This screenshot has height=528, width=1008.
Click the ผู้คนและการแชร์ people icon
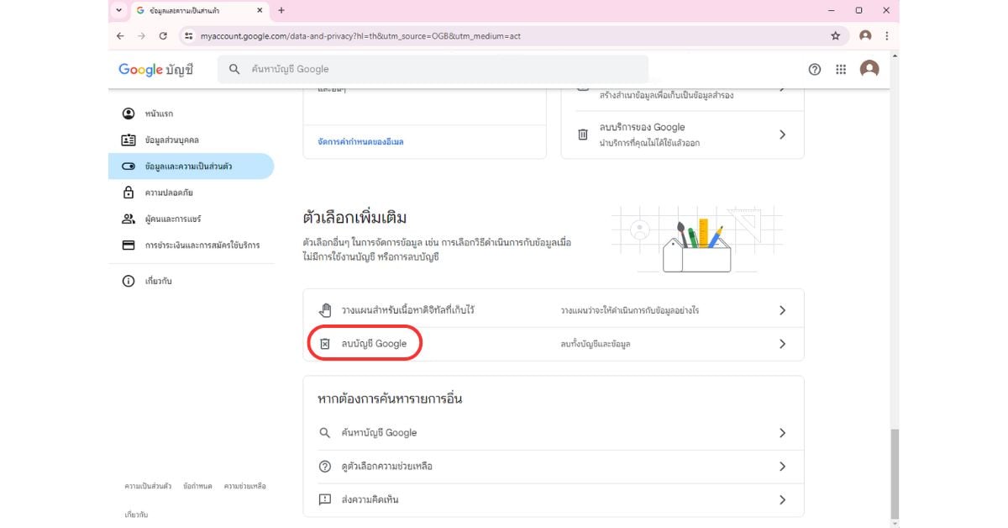click(x=129, y=219)
